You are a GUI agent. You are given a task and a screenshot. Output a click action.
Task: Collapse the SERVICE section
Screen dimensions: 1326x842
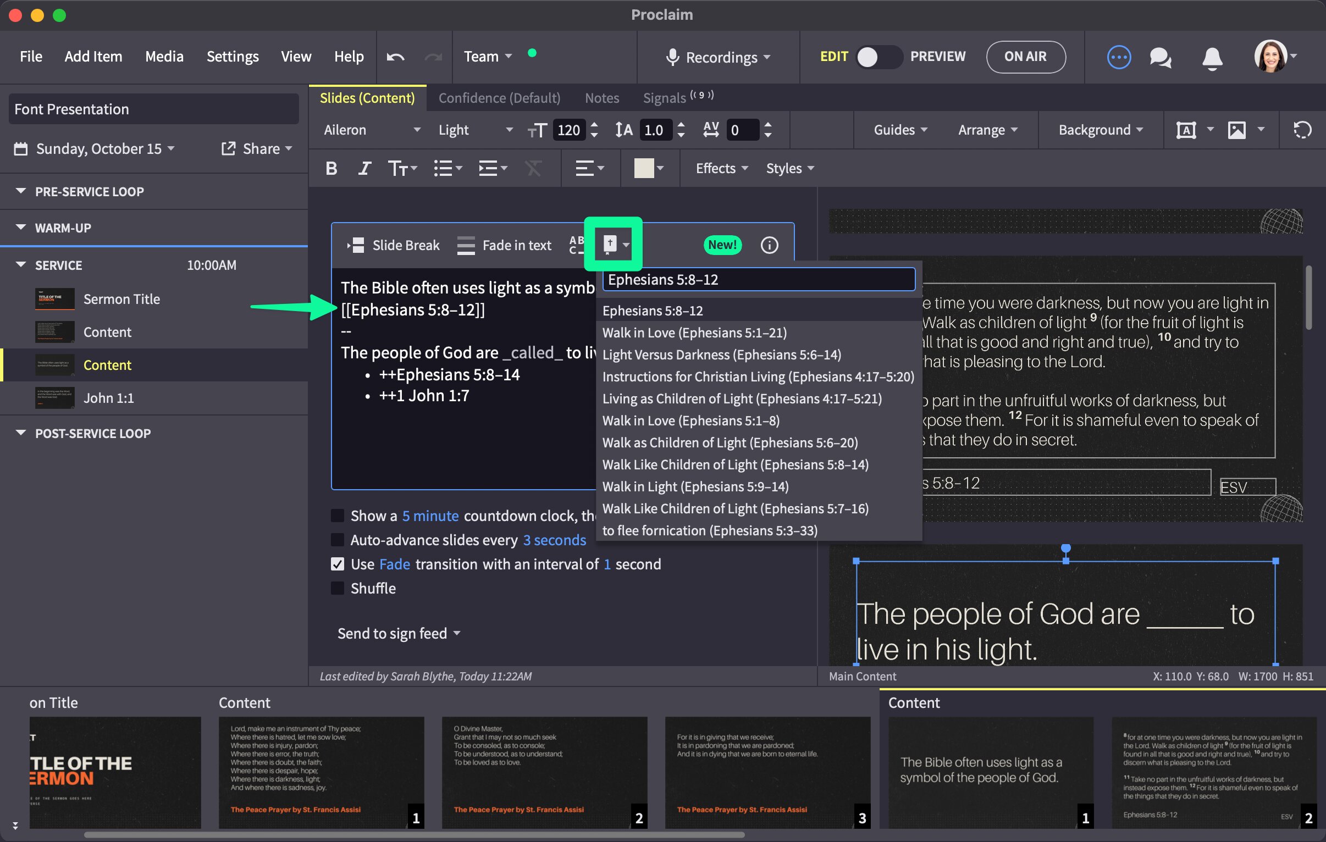(x=21, y=265)
